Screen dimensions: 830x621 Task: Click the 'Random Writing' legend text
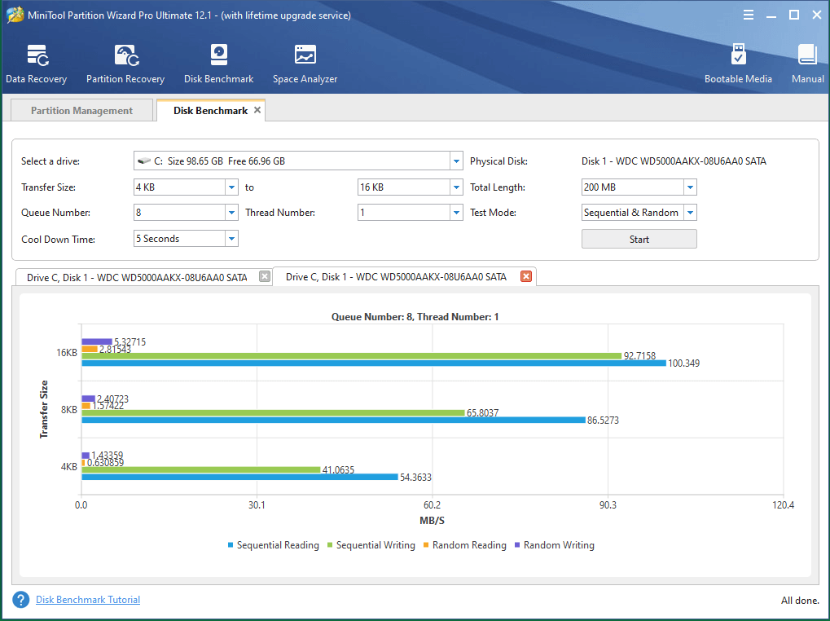tap(559, 544)
